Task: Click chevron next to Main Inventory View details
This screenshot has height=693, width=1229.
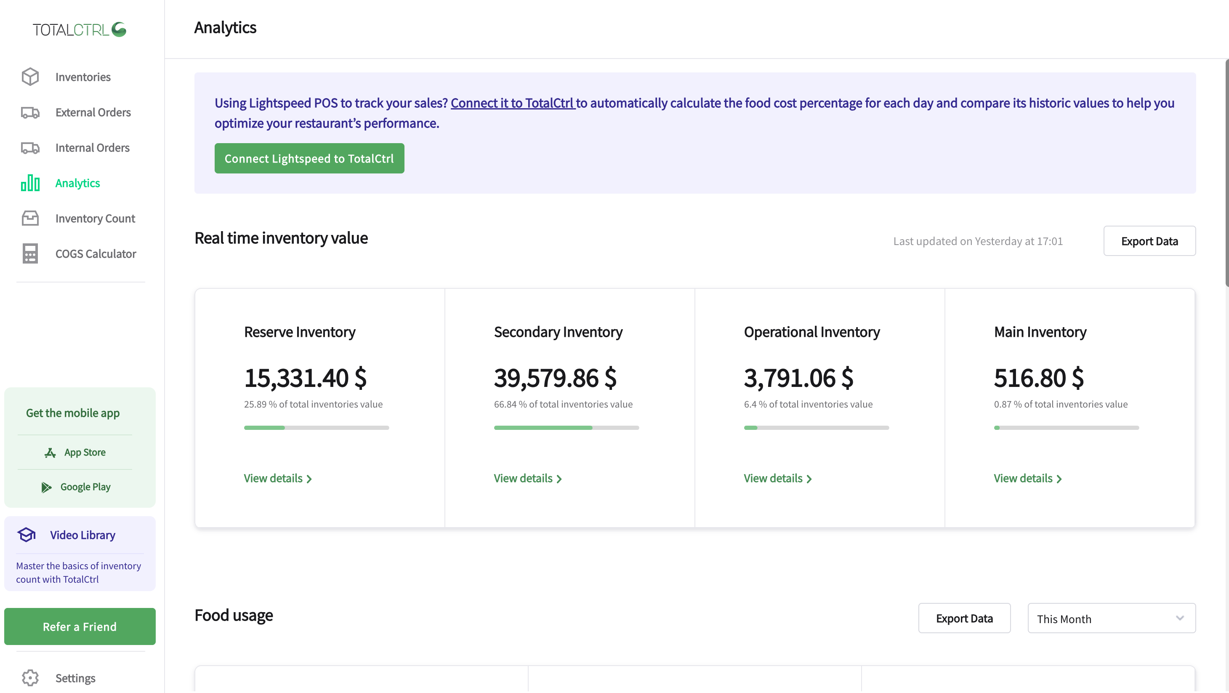Action: pos(1059,479)
